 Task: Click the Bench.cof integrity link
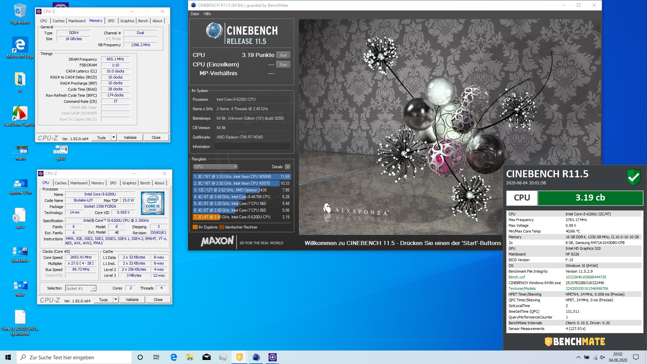(517, 277)
